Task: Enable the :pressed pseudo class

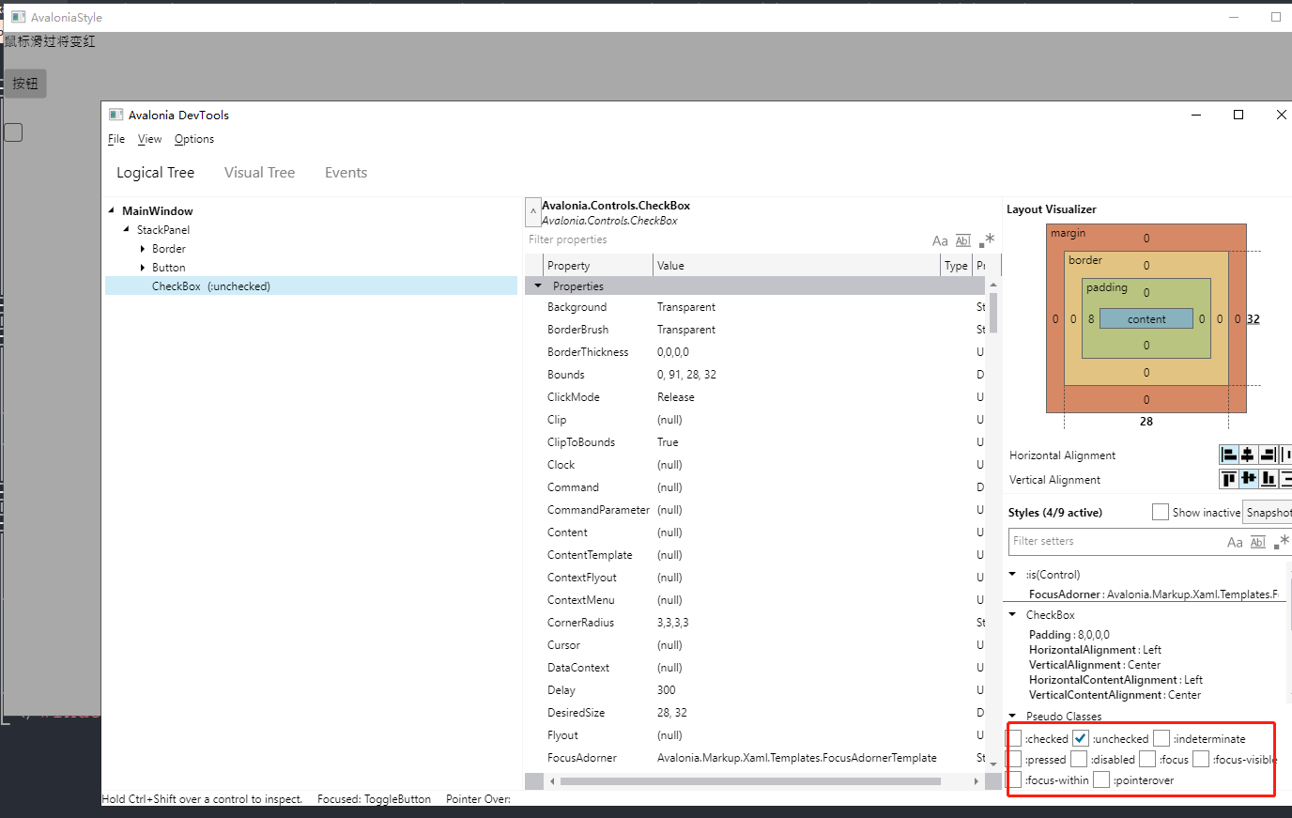Action: coord(1014,759)
